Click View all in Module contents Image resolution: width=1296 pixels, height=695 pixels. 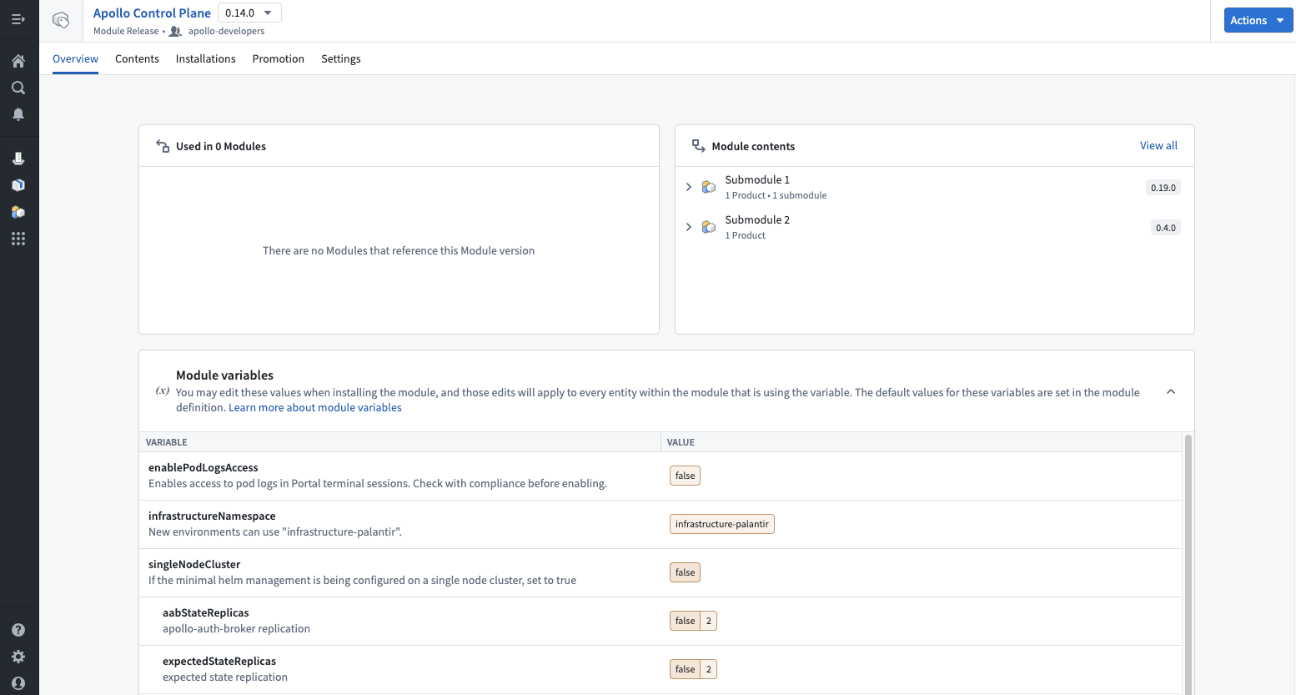coord(1158,145)
